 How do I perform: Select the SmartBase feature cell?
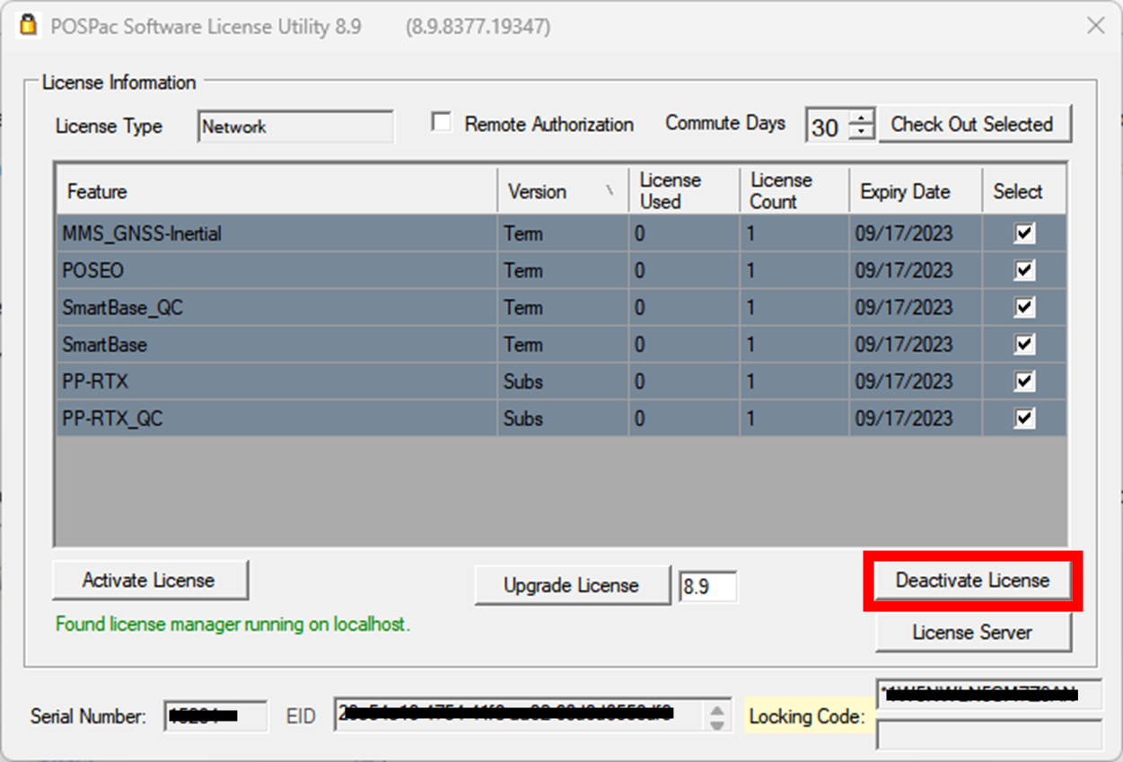(276, 344)
